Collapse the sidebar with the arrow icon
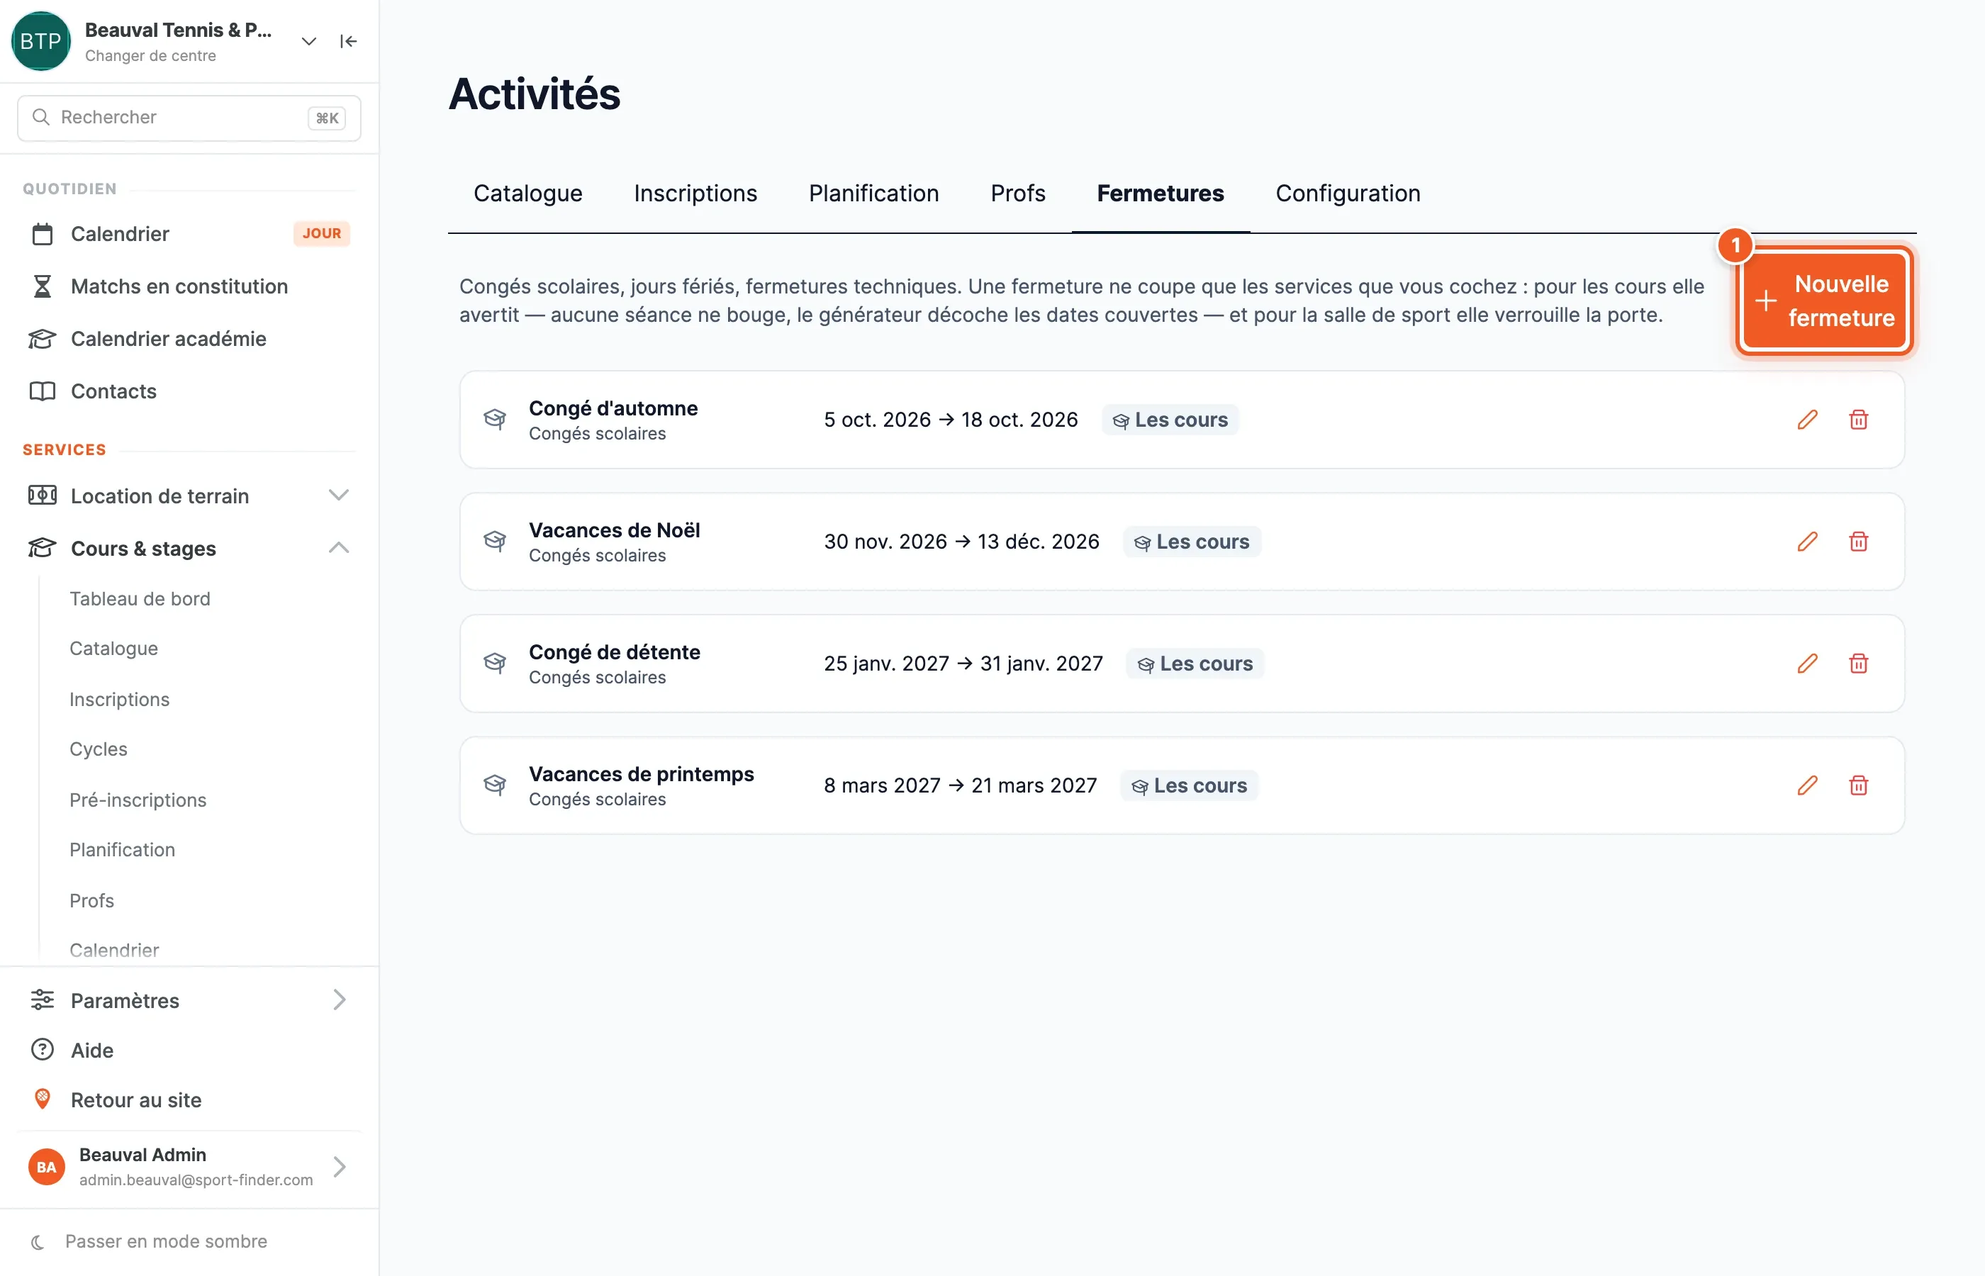The width and height of the screenshot is (1985, 1276). click(x=349, y=41)
